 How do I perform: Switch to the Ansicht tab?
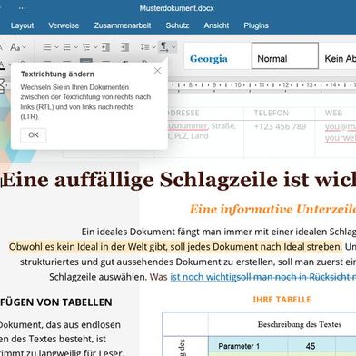point(216,25)
